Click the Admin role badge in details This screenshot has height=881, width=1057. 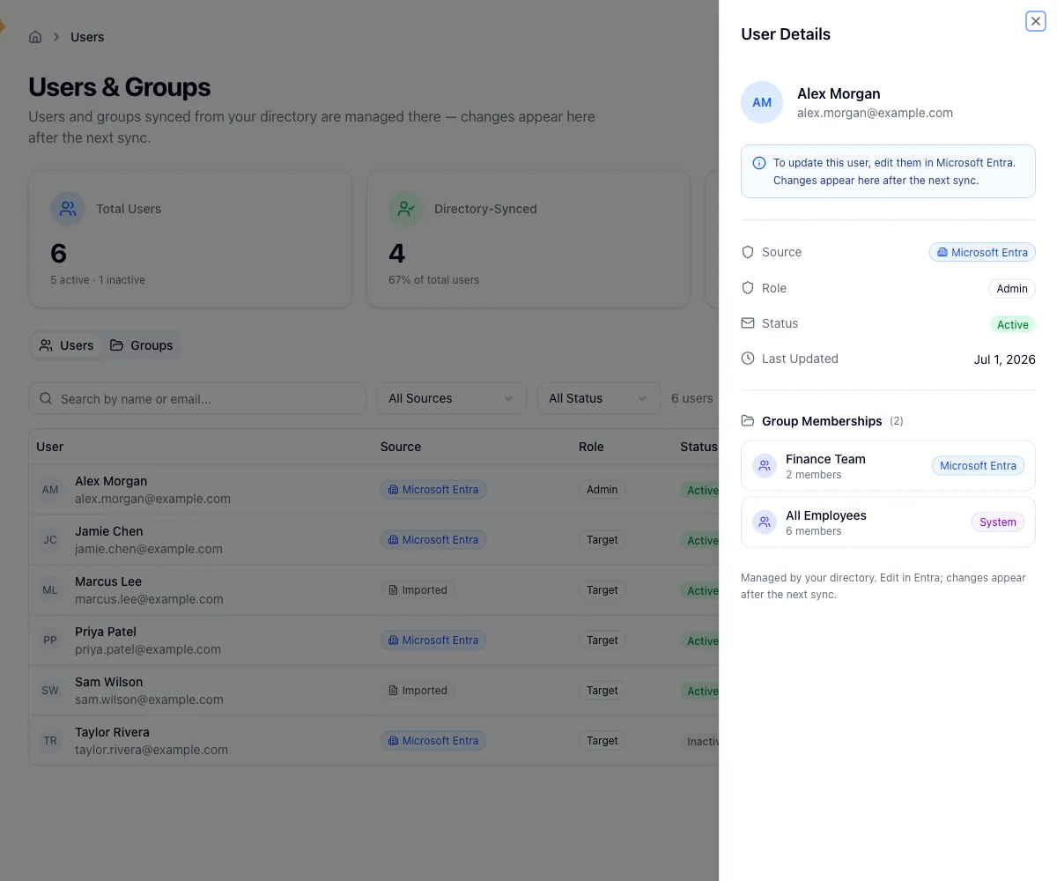click(x=1012, y=288)
